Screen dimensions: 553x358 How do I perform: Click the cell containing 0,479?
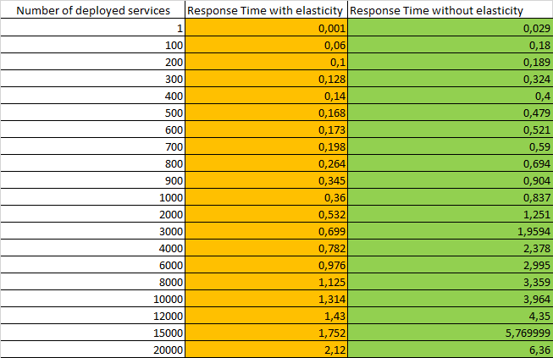[451, 112]
